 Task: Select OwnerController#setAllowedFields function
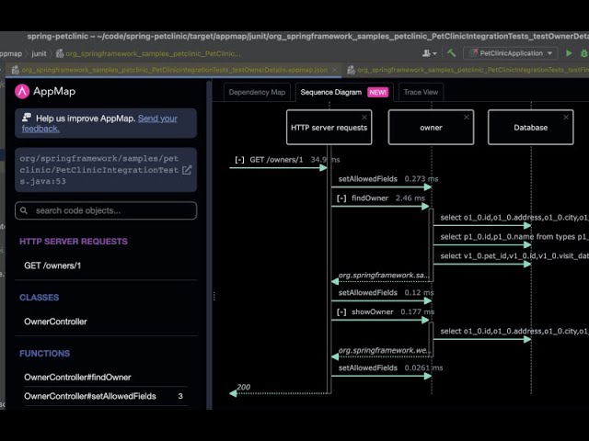point(90,396)
